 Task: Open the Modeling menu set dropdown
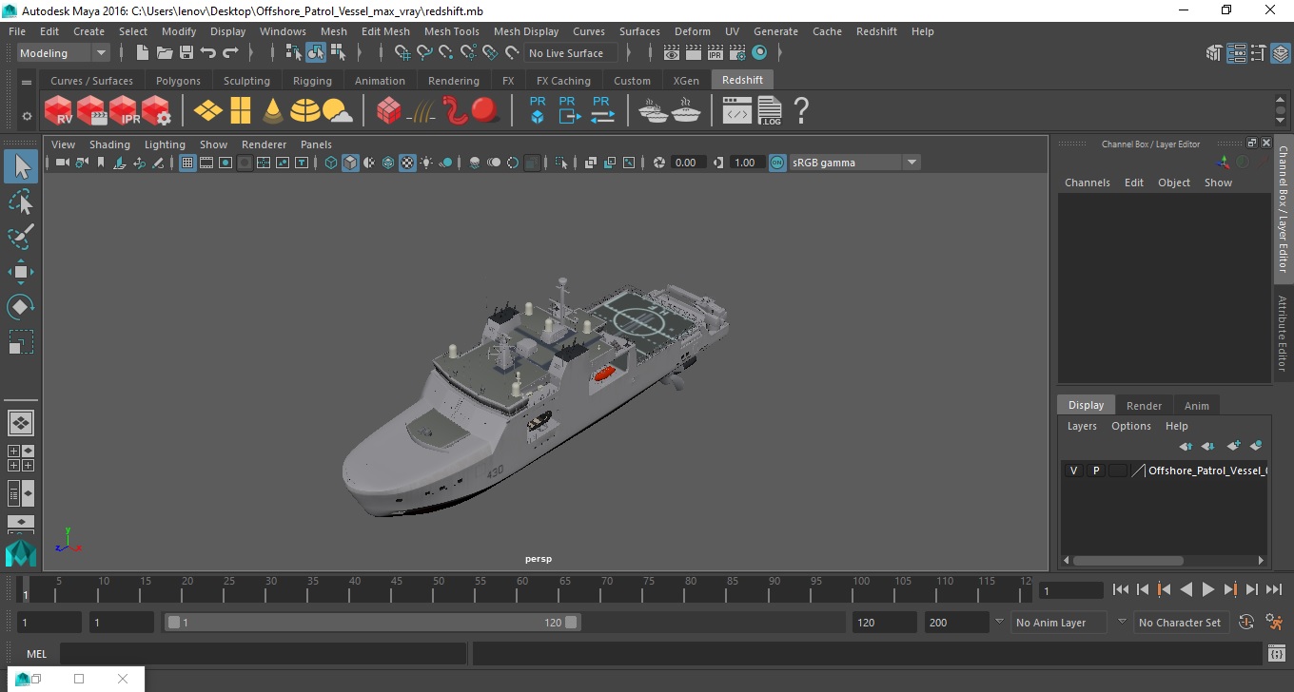[63, 53]
